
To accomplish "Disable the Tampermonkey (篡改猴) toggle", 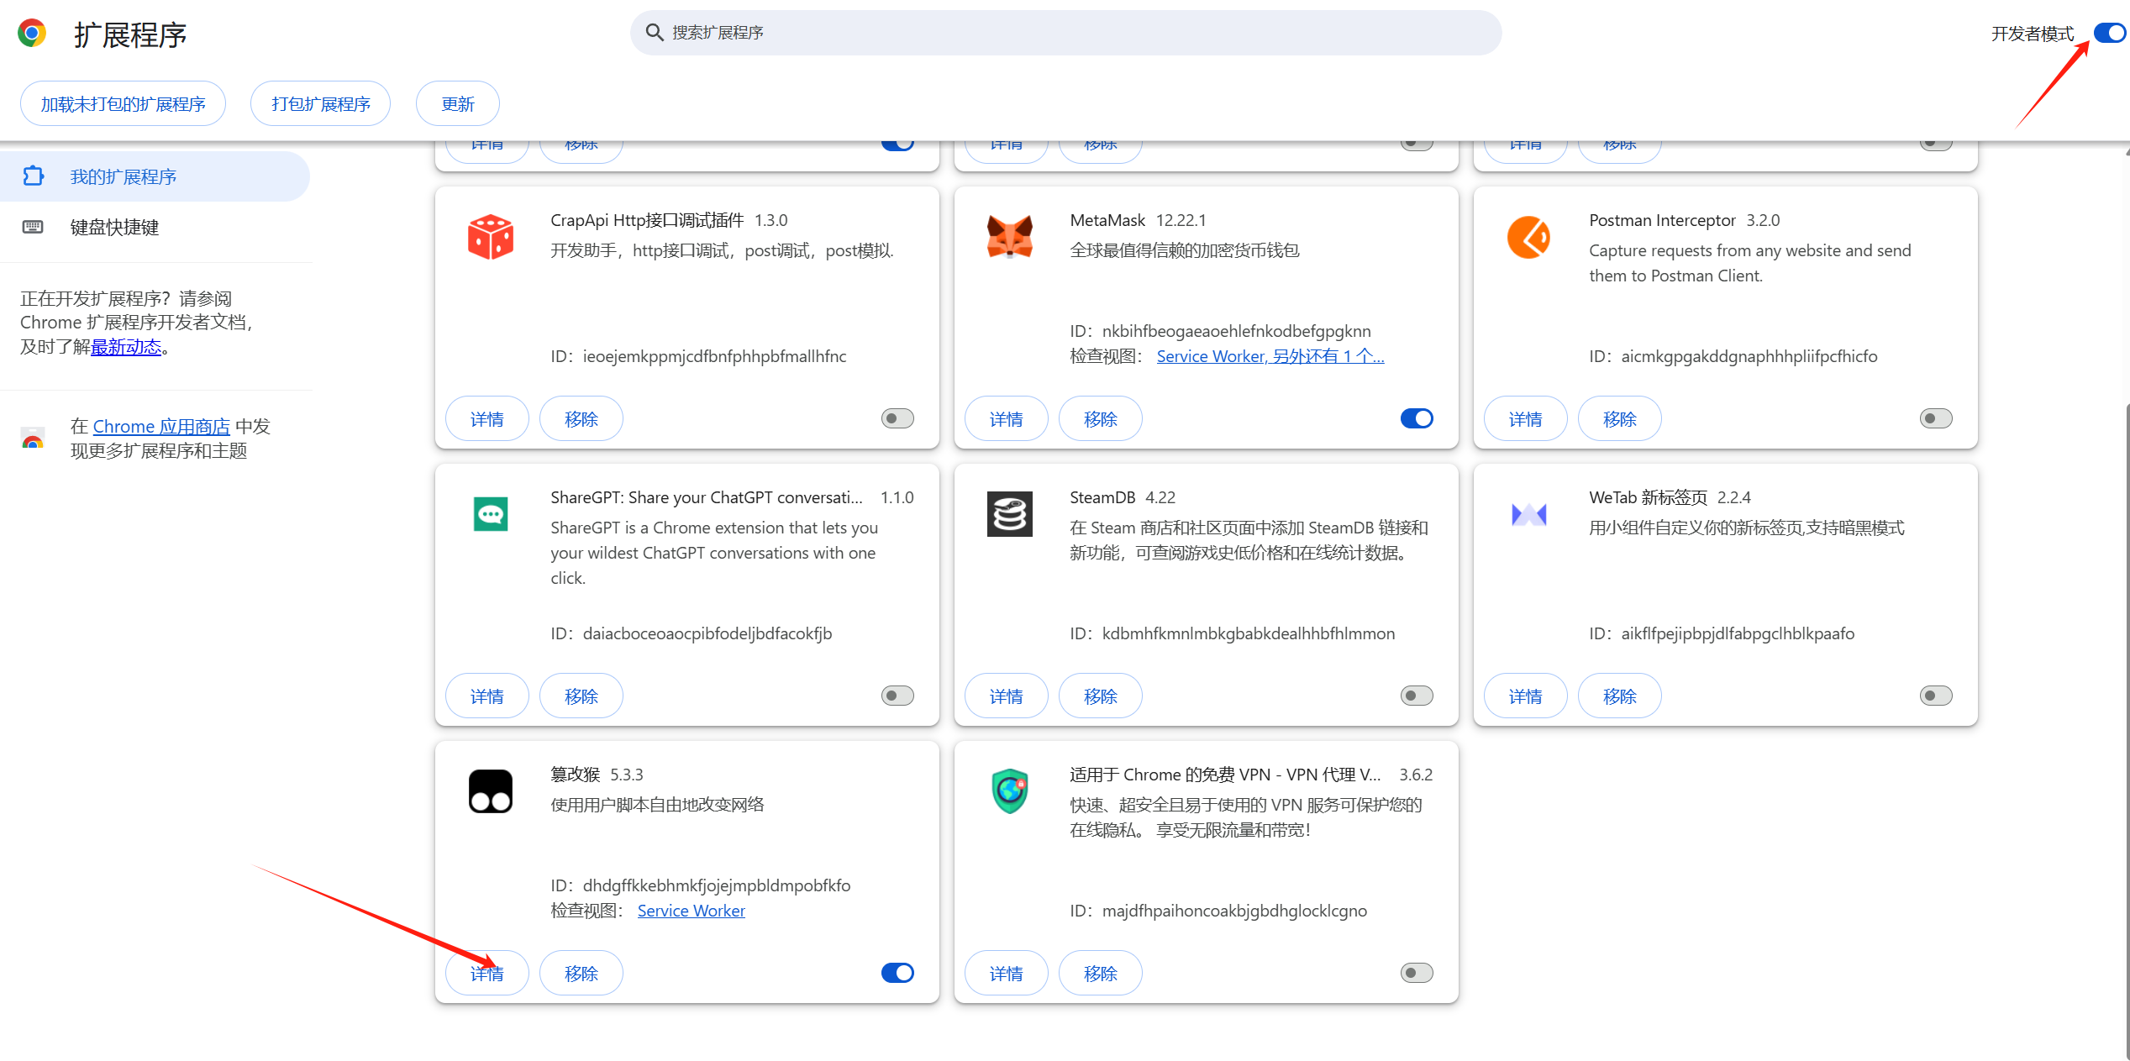I will click(897, 973).
